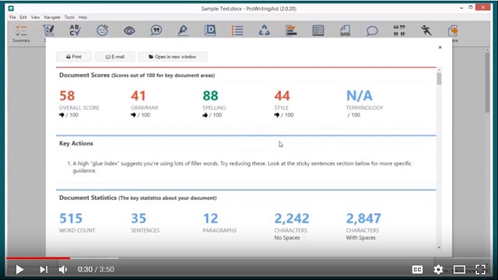Open the Navigate menu
The height and width of the screenshot is (280, 498).
tap(52, 17)
